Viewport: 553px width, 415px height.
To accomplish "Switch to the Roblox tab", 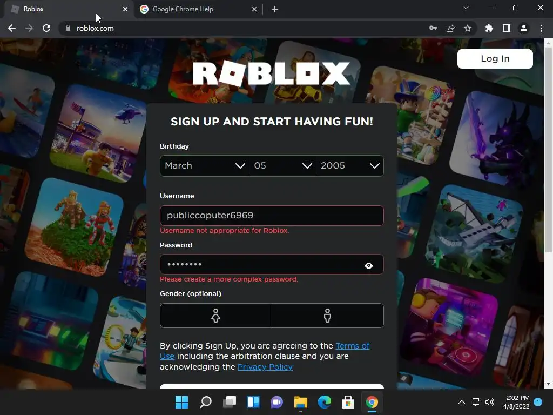I will [67, 9].
